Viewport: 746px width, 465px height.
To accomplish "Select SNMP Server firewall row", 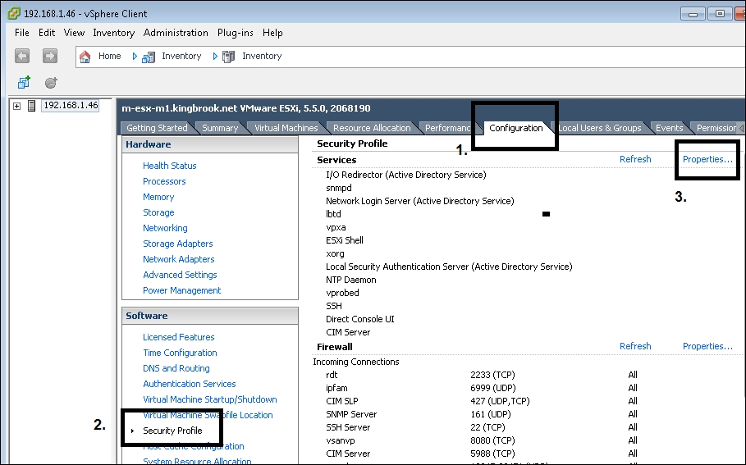I will coord(482,414).
